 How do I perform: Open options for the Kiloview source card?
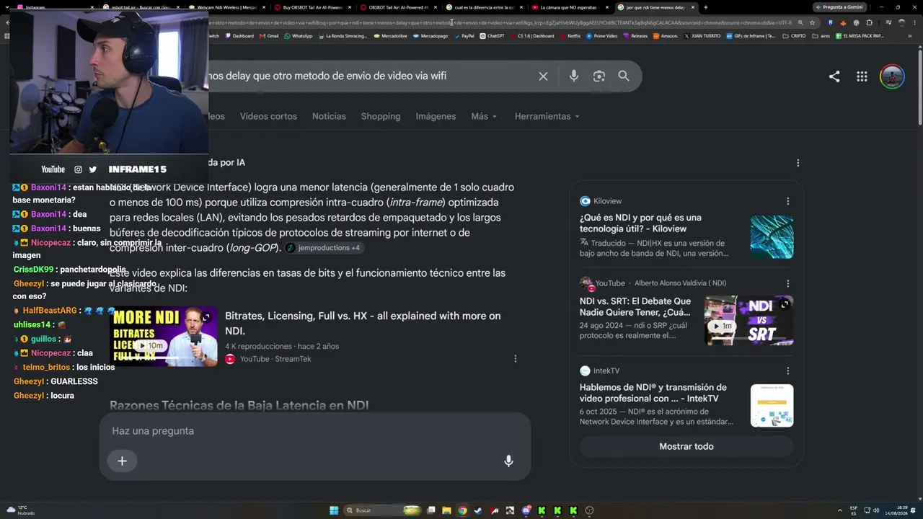(x=787, y=201)
